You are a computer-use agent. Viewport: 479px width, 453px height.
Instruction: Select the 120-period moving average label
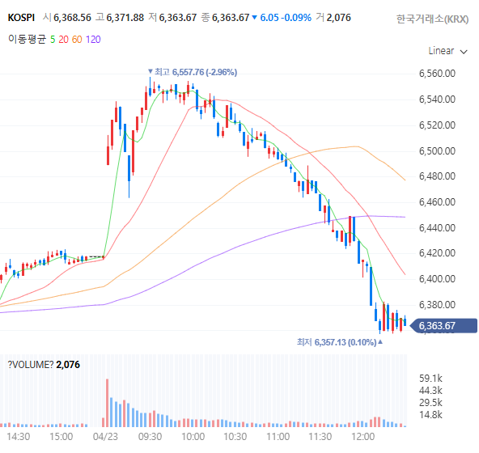pos(93,40)
